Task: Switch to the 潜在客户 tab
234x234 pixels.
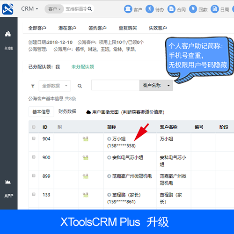Action: 67,28
